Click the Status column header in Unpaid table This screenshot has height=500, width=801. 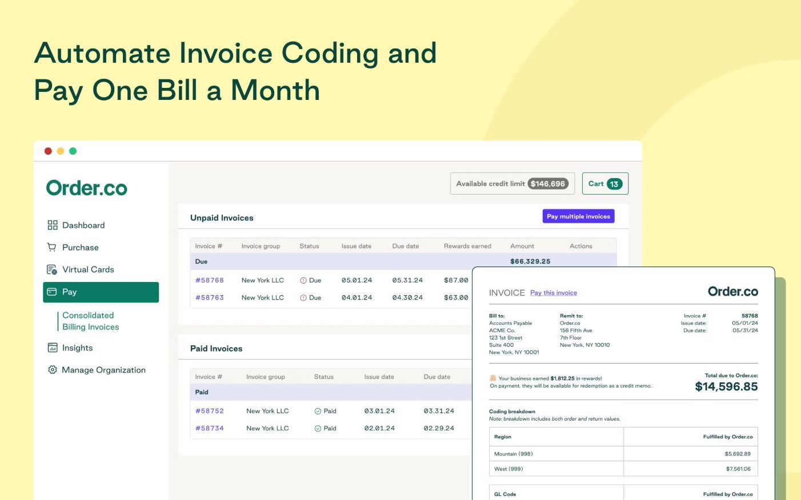click(309, 246)
